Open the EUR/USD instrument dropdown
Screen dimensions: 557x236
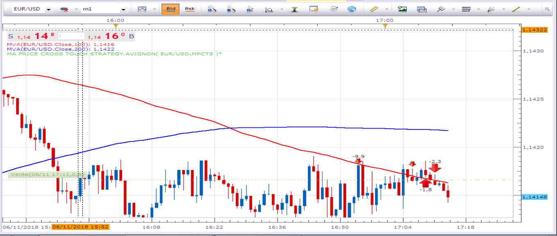pyautogui.click(x=48, y=9)
